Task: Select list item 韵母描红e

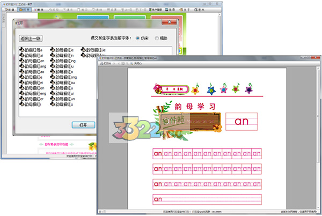Action: (31, 77)
